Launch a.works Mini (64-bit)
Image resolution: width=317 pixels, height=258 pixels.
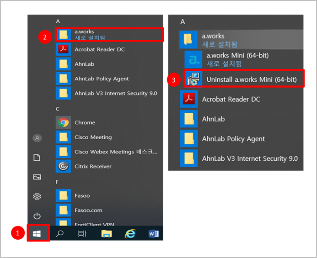[244, 59]
